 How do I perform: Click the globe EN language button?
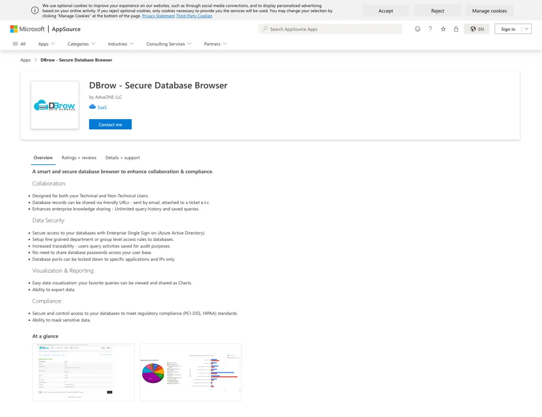tap(477, 29)
